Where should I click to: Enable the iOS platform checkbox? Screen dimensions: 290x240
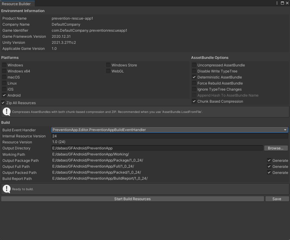coord(4,89)
